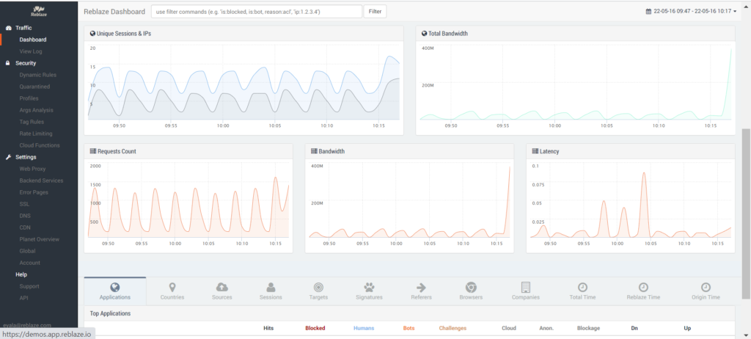Open Support under Help
The image size is (751, 339).
29,286
